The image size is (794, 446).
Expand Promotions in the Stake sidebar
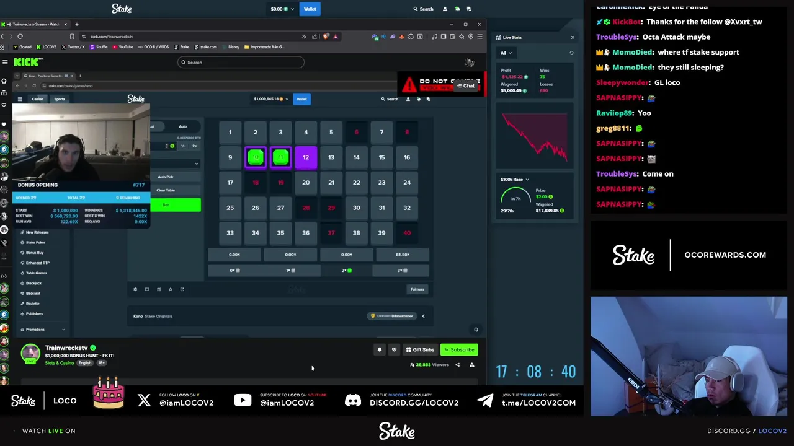42,330
